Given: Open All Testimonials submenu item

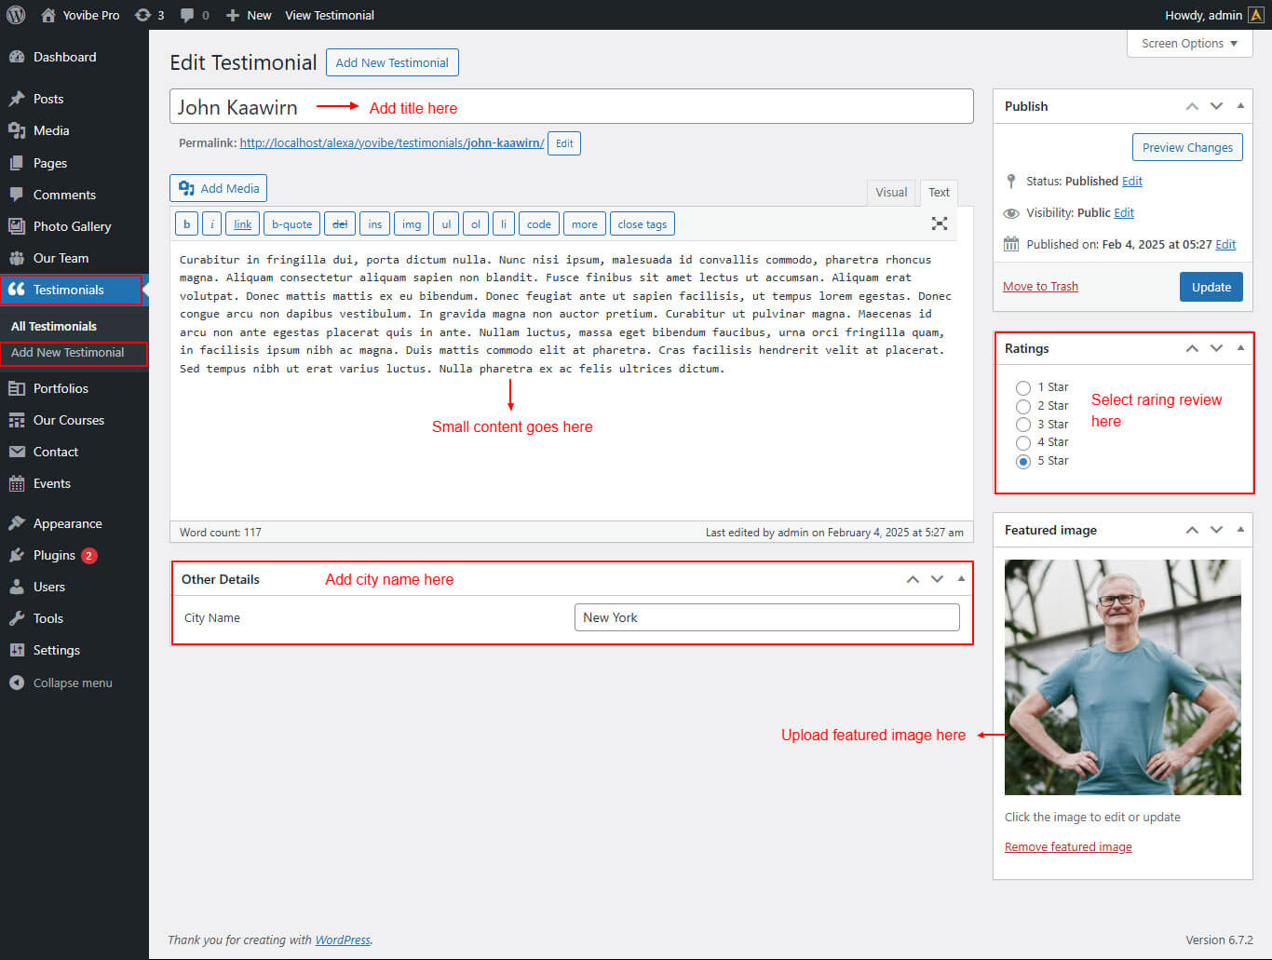Looking at the screenshot, I should coord(54,326).
